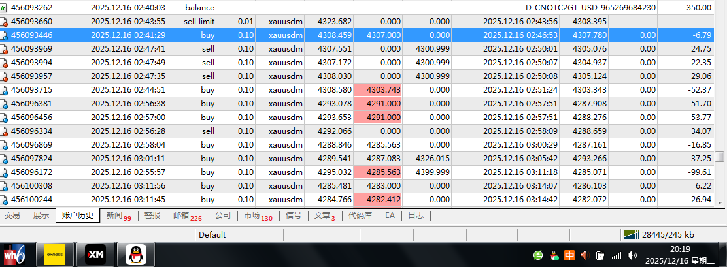
Task: Open the 邮箱 tab showing 226 messages
Action: (x=187, y=215)
